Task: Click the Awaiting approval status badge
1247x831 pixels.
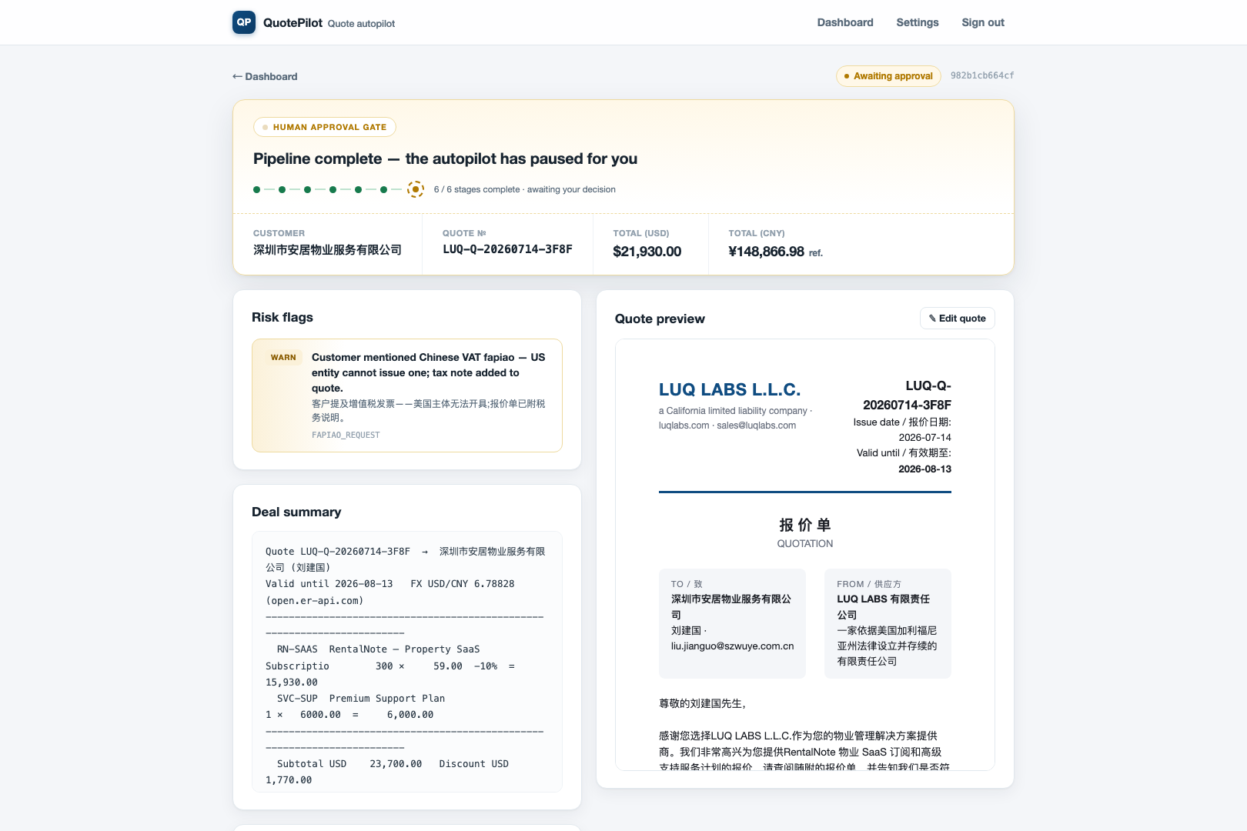Action: point(888,76)
